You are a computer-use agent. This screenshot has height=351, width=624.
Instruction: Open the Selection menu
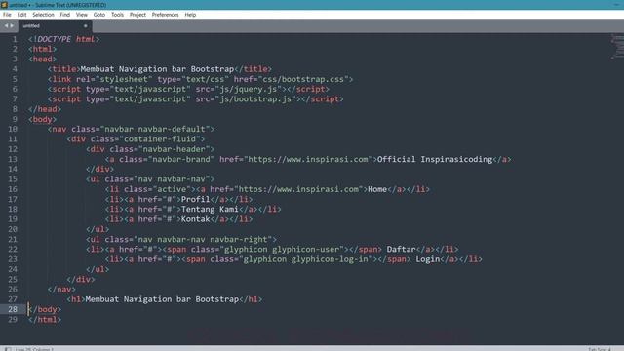point(43,15)
